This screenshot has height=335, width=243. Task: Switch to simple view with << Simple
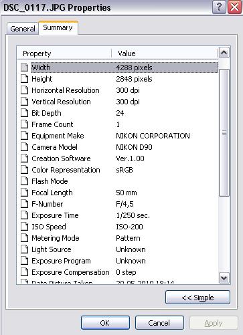point(197,298)
